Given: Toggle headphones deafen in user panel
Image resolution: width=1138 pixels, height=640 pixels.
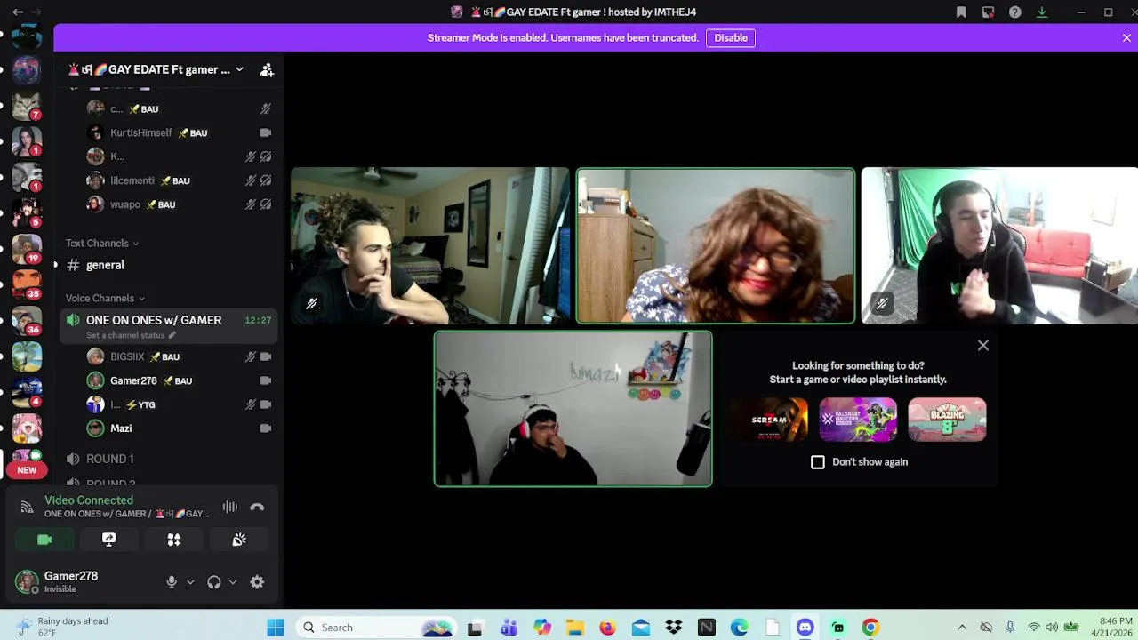Looking at the screenshot, I should pos(214,582).
